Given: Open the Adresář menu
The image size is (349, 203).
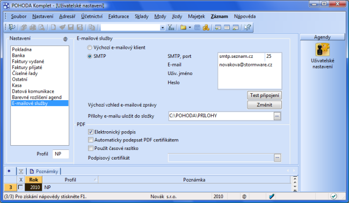Looking at the screenshot, I should point(67,17).
